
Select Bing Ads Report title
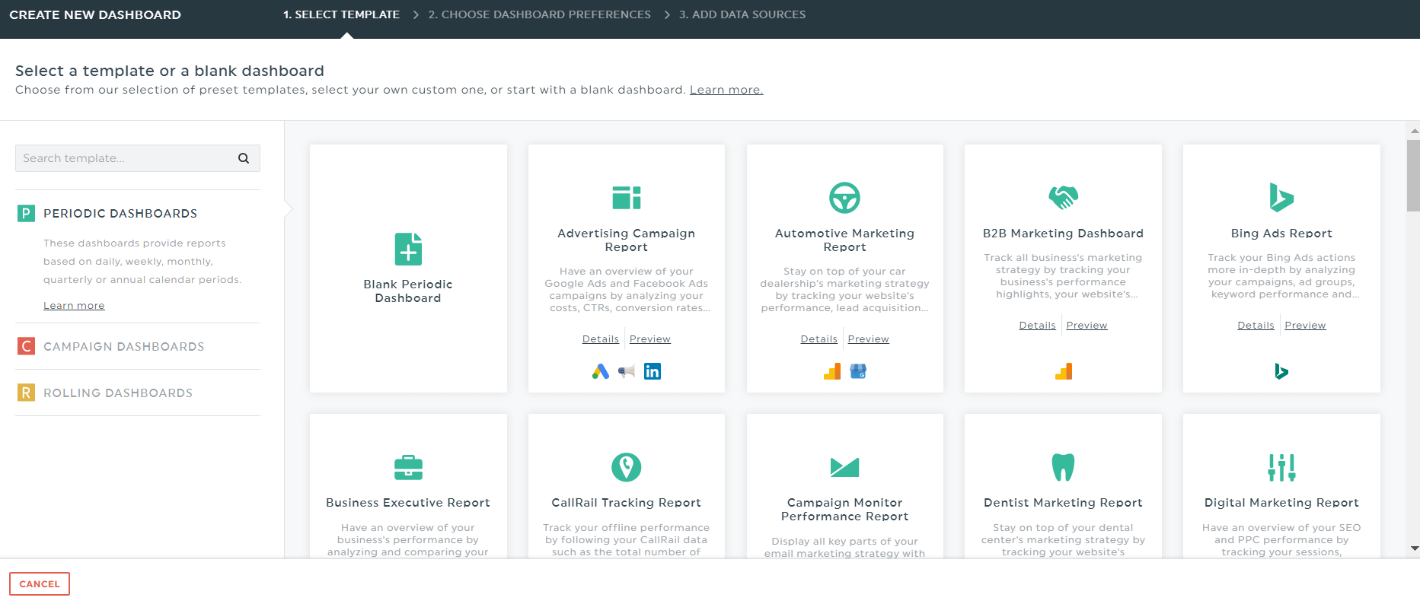pos(1281,234)
